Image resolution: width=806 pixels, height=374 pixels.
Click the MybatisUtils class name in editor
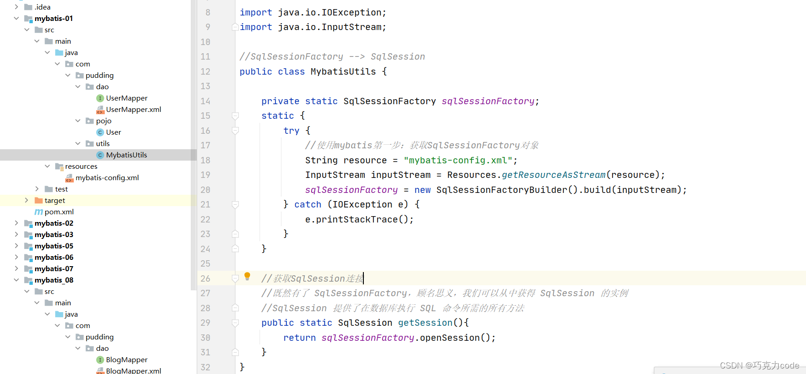point(343,72)
